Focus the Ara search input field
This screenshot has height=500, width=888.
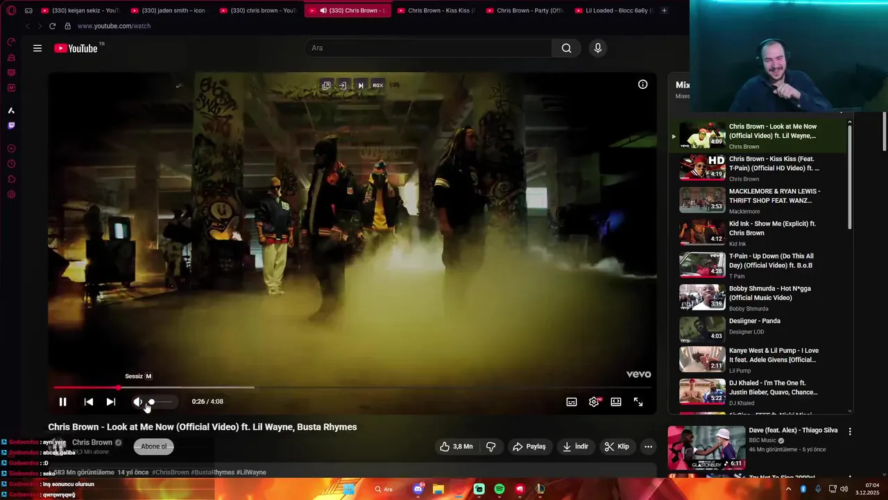[x=428, y=48]
